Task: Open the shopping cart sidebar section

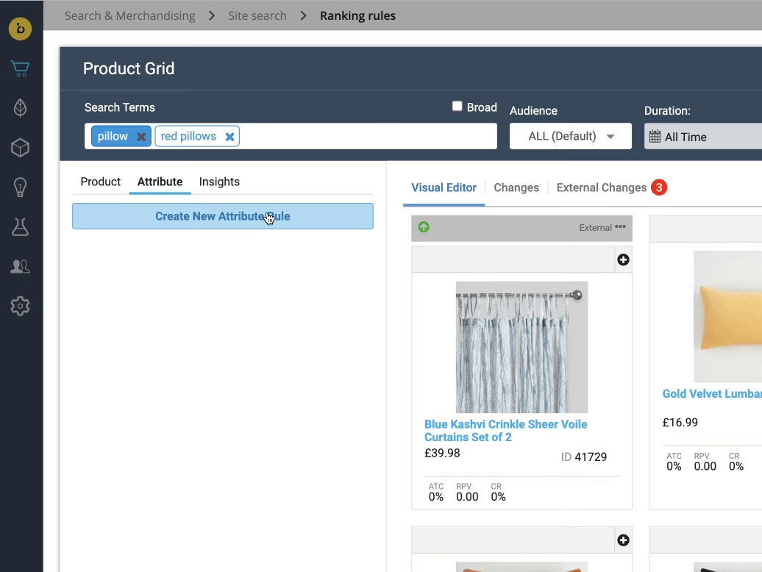Action: click(x=20, y=68)
